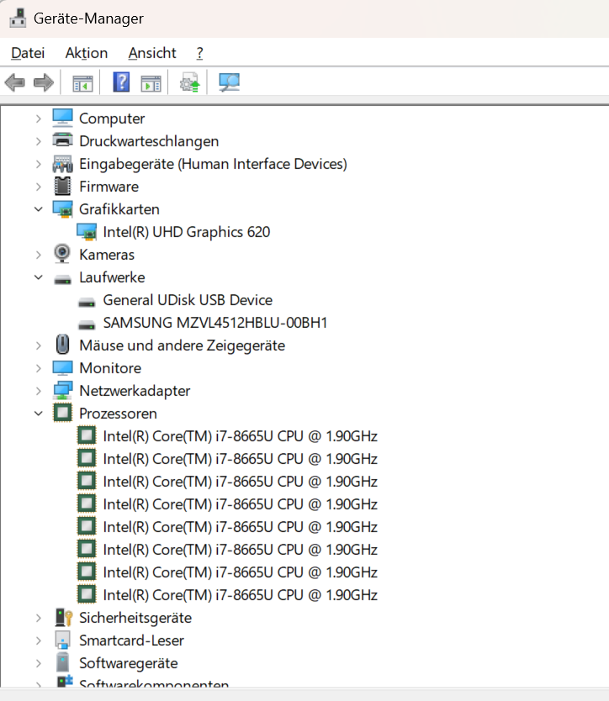
Task: Click the Netzwerkadapter network icon
Action: 62,390
